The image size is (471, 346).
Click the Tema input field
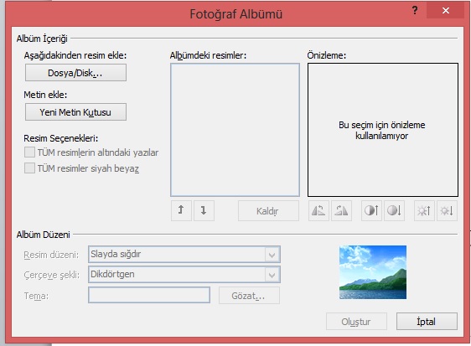(x=149, y=295)
